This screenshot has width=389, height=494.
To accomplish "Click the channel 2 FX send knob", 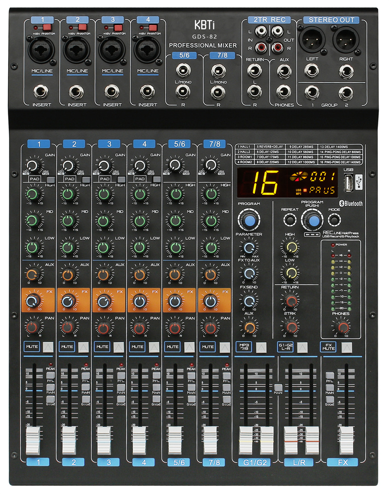I will 68,301.
